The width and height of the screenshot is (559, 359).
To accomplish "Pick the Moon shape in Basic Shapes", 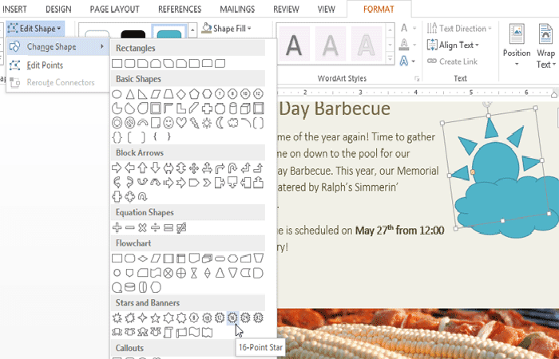I will (220, 123).
